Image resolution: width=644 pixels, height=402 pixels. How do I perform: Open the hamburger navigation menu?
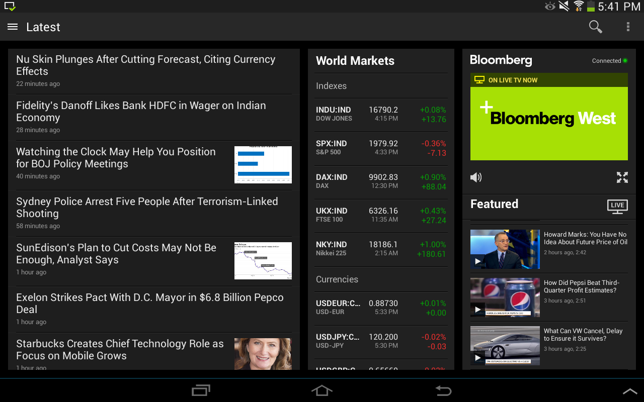point(13,27)
